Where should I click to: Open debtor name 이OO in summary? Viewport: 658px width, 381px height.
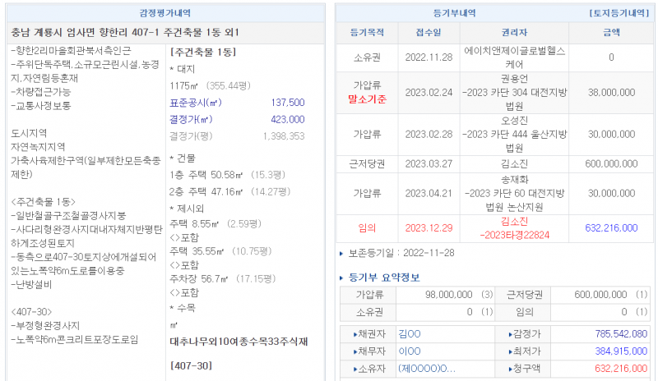pos(409,351)
